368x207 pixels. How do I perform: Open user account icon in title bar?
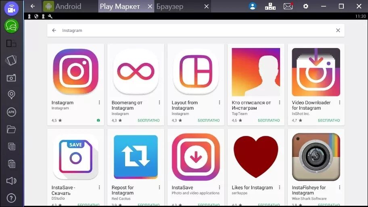click(x=253, y=6)
